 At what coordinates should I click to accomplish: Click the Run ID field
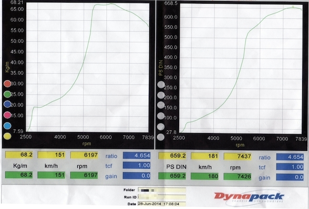162,197
